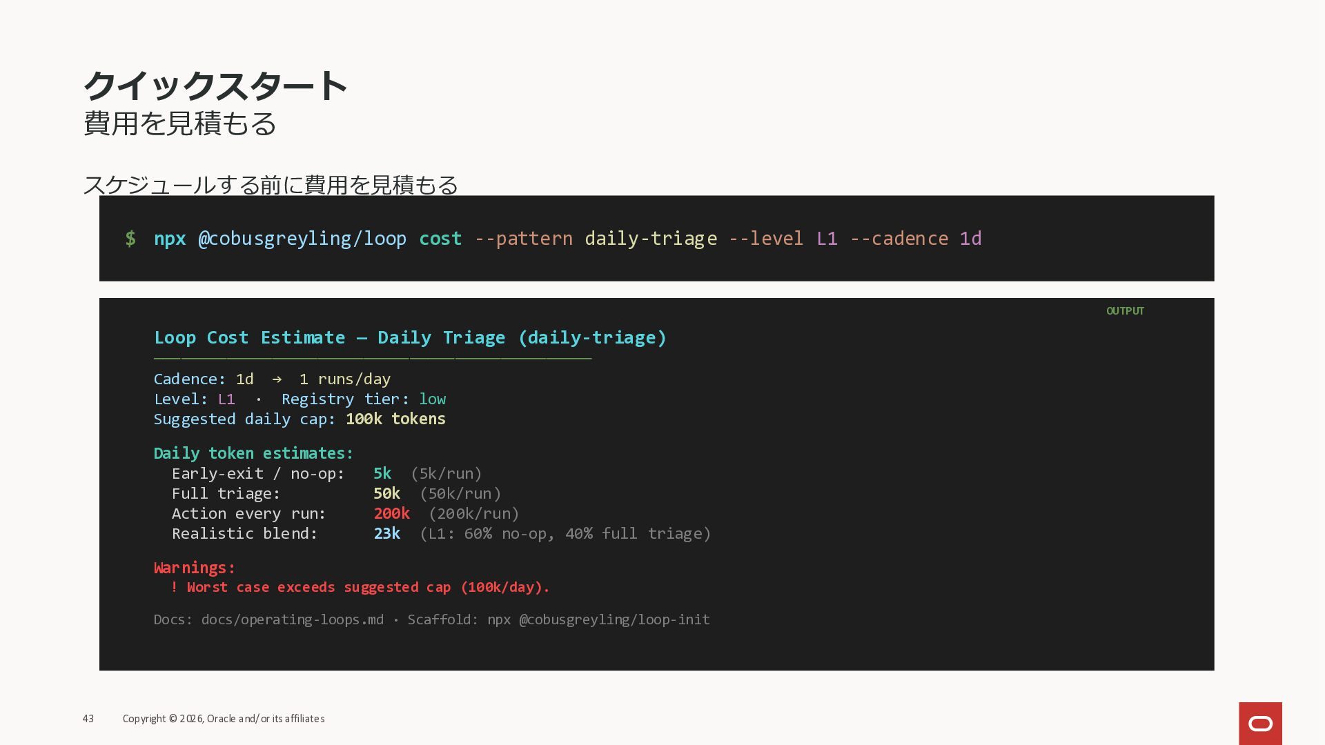The width and height of the screenshot is (1325, 745).
Task: Select the red 200k value
Action: click(x=391, y=513)
